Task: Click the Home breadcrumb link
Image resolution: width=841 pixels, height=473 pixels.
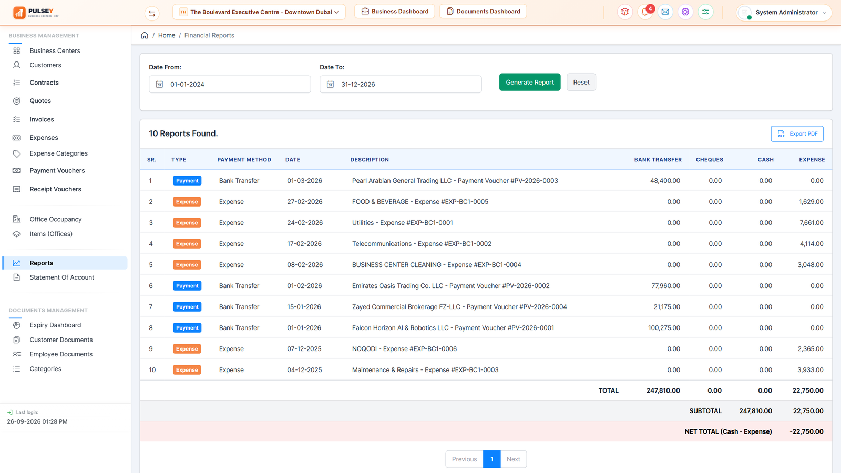Action: [167, 35]
